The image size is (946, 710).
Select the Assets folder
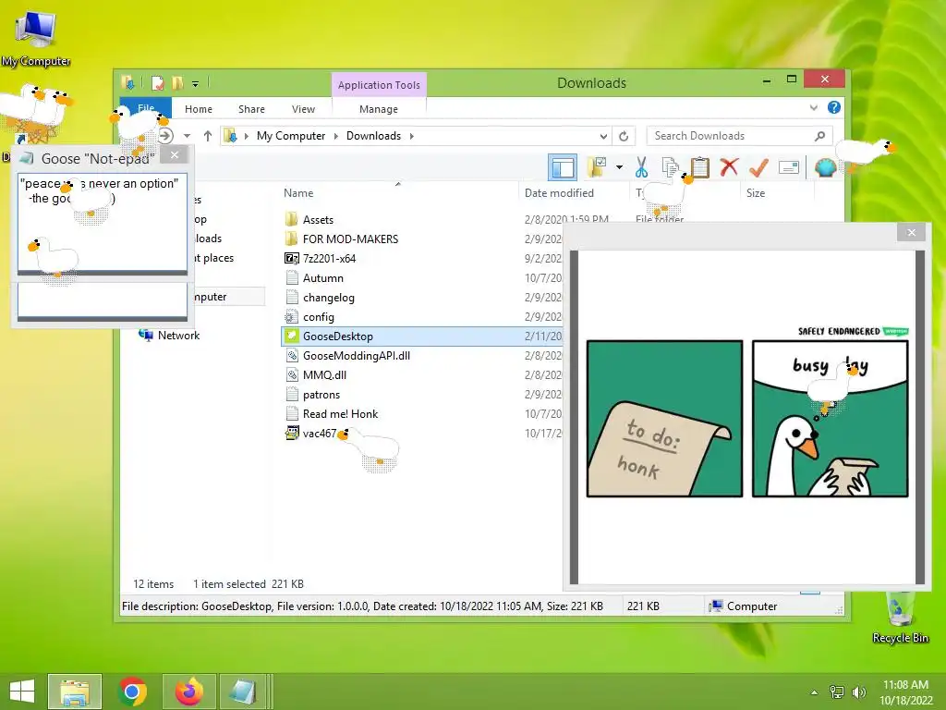(318, 220)
